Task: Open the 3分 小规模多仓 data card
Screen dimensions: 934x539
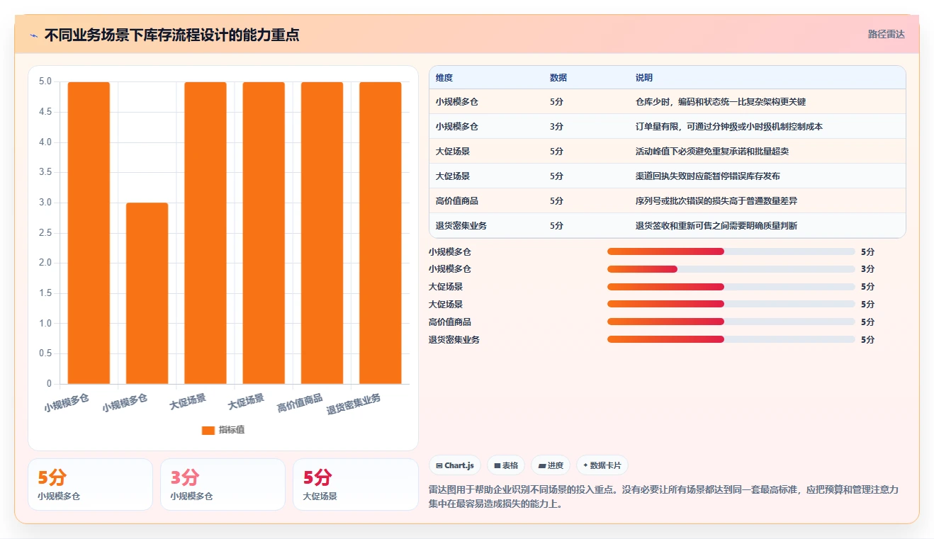Action: coord(223,484)
